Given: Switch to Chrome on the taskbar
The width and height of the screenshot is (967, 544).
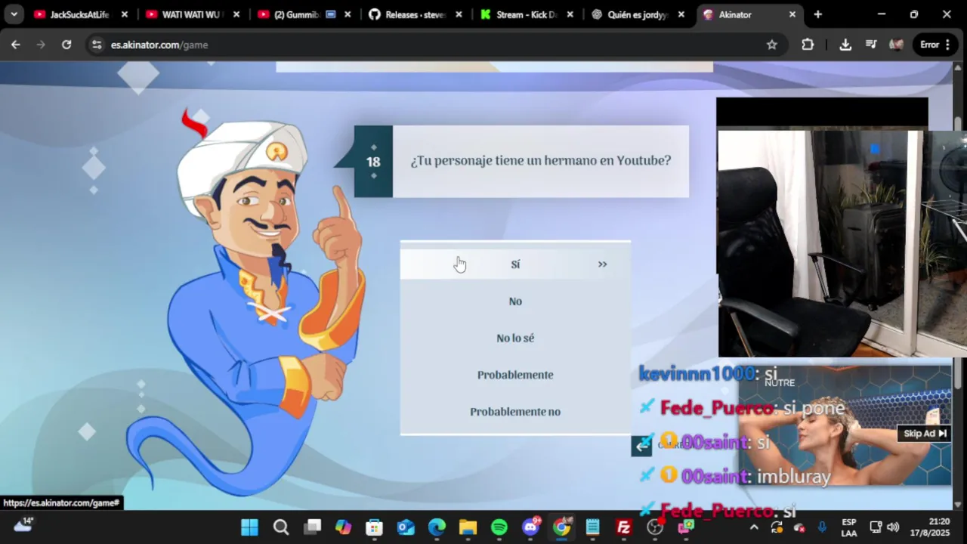Looking at the screenshot, I should click(x=562, y=527).
